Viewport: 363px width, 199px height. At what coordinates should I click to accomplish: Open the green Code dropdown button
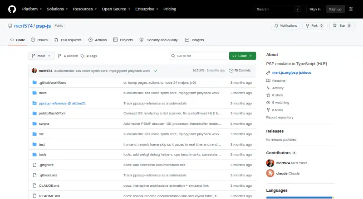point(242,56)
